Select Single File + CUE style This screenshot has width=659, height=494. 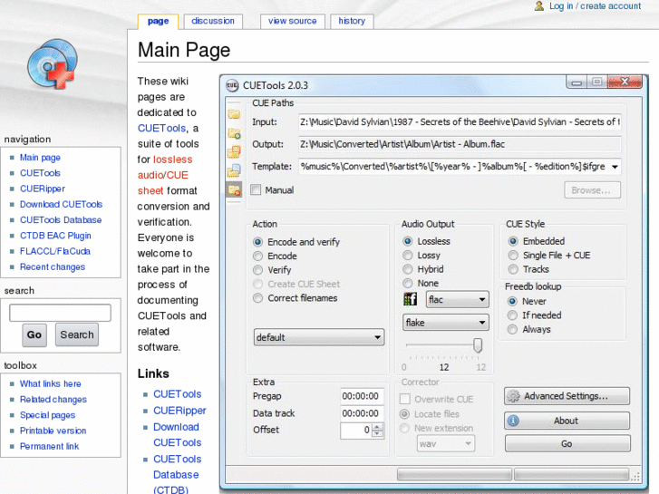click(513, 256)
